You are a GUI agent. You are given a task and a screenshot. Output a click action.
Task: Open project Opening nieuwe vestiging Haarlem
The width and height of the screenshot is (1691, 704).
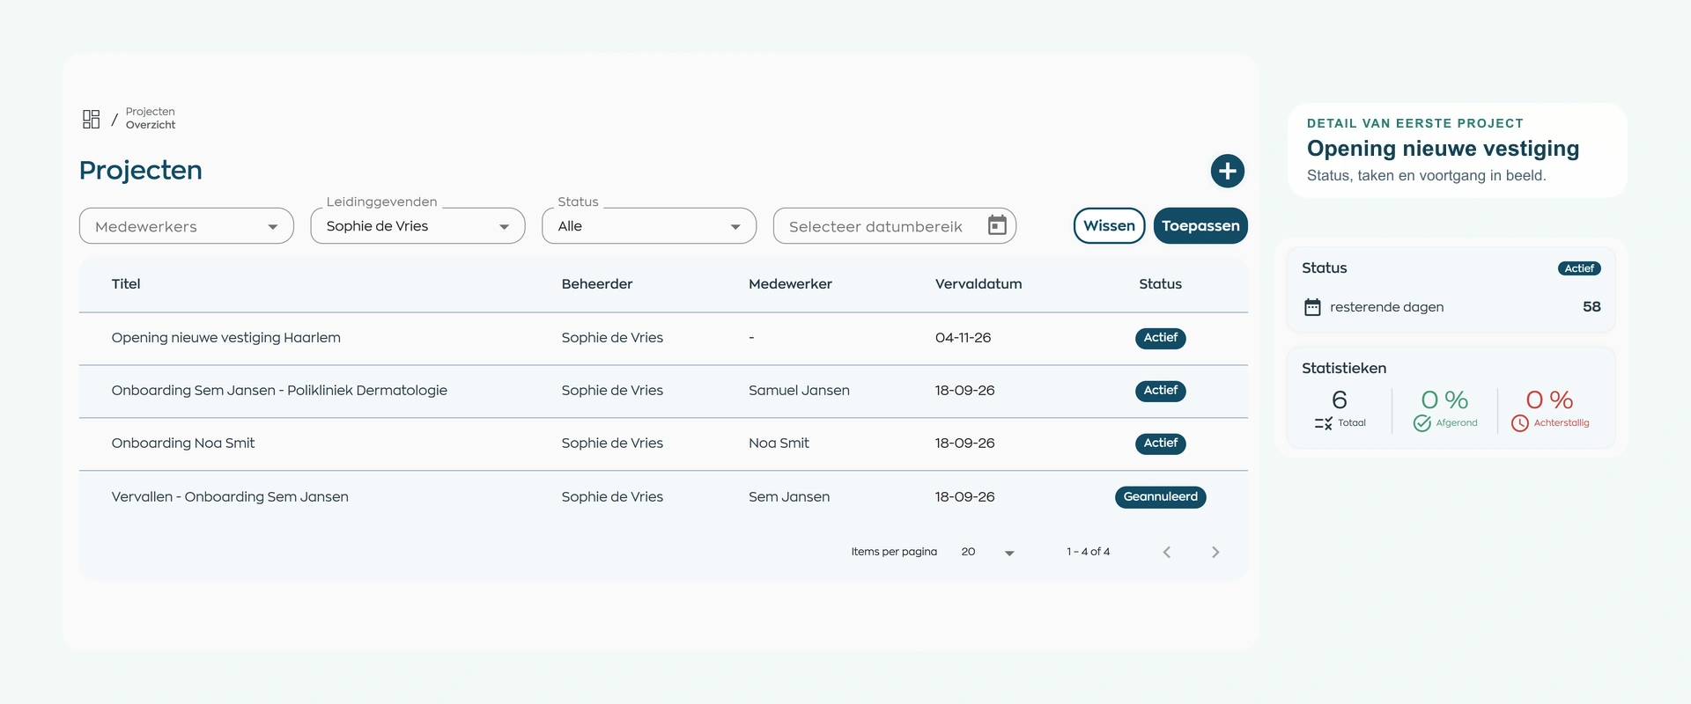click(226, 338)
